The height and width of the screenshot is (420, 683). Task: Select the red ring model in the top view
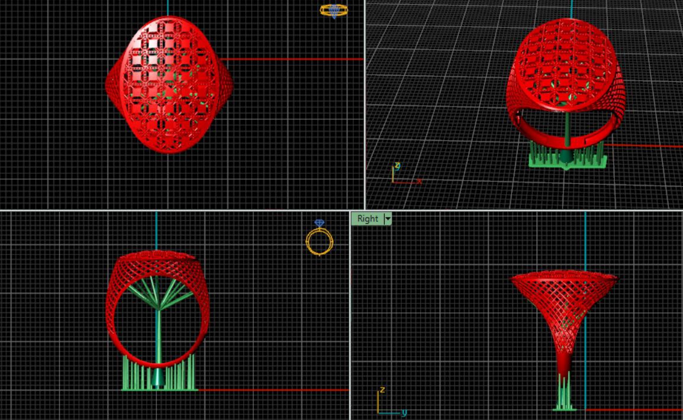pos(169,85)
